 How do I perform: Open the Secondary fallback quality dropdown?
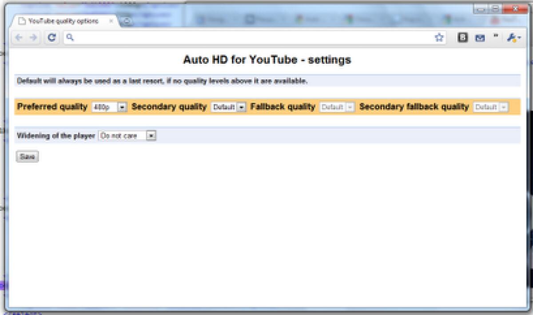(491, 107)
